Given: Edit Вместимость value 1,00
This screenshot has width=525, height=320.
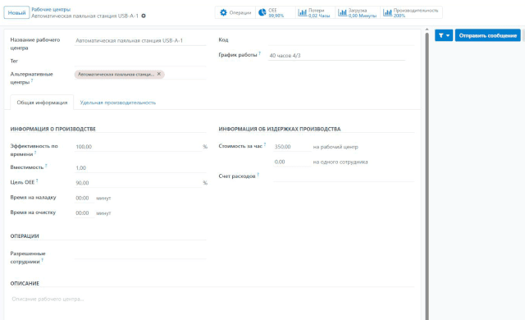Looking at the screenshot, I should point(140,167).
